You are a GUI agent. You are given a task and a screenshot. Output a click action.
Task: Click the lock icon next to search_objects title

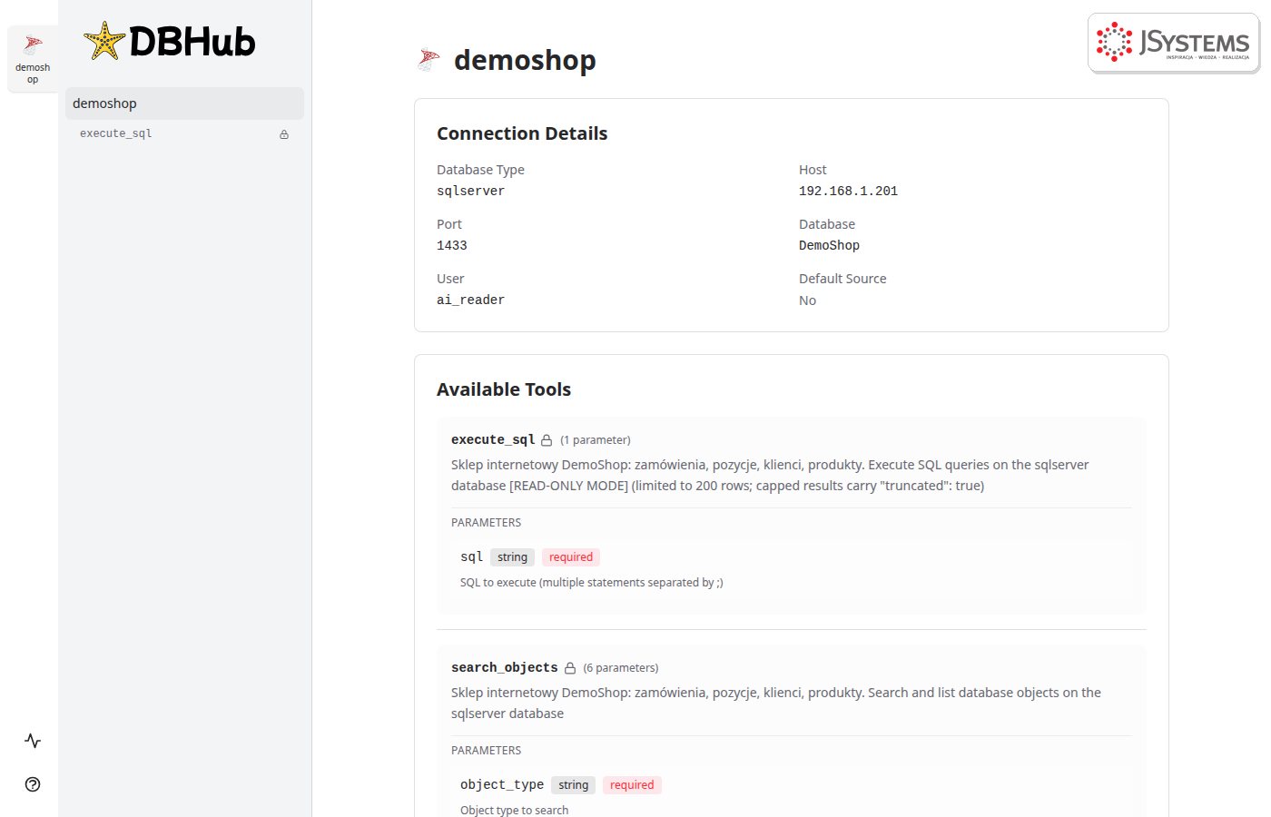(x=570, y=668)
